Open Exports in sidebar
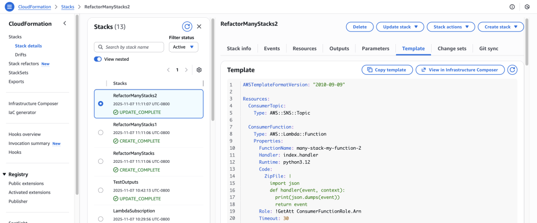Image resolution: width=537 pixels, height=223 pixels. (16, 82)
